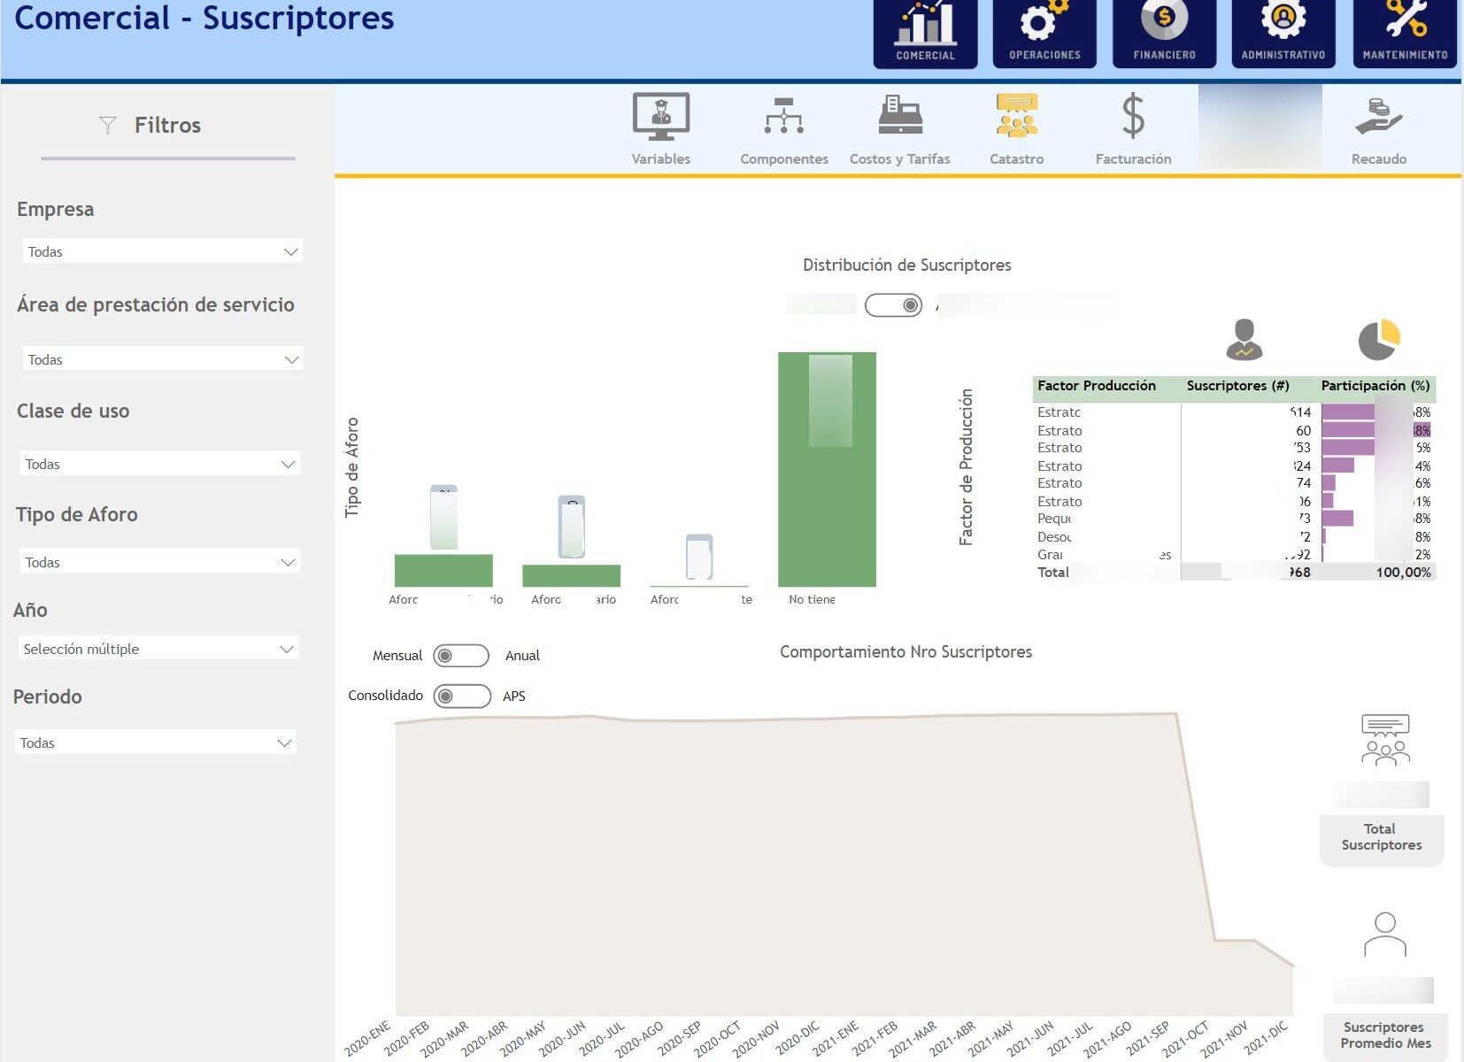Expand the Año Selección múltiple dropdown

158,649
